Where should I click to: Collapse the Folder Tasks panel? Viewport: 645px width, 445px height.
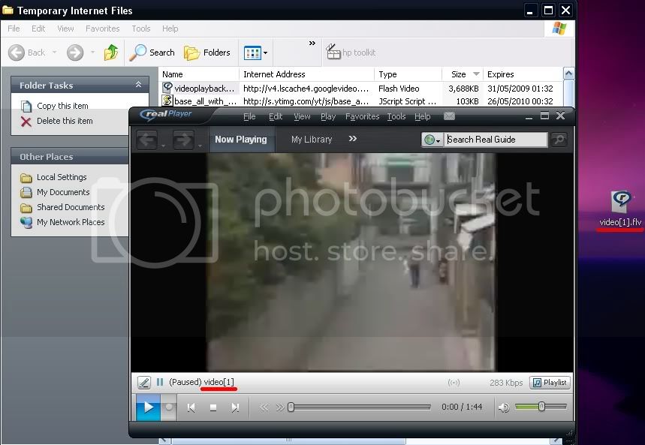click(x=138, y=86)
